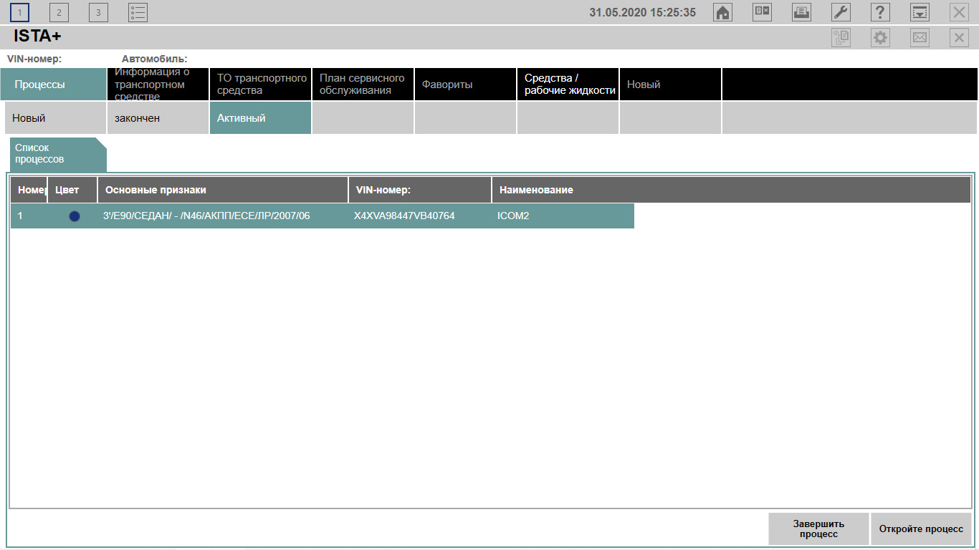Select the Новый sub-tab under Процессы
The width and height of the screenshot is (979, 550).
tap(55, 118)
